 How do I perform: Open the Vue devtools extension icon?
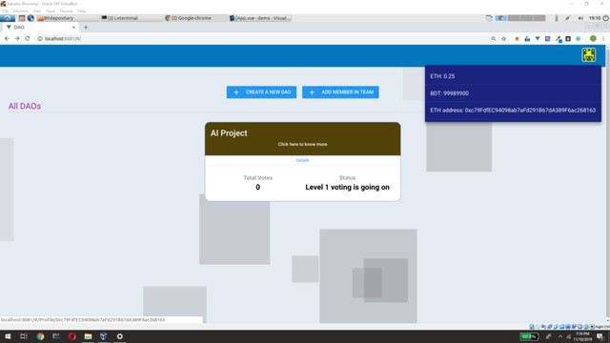(538, 38)
